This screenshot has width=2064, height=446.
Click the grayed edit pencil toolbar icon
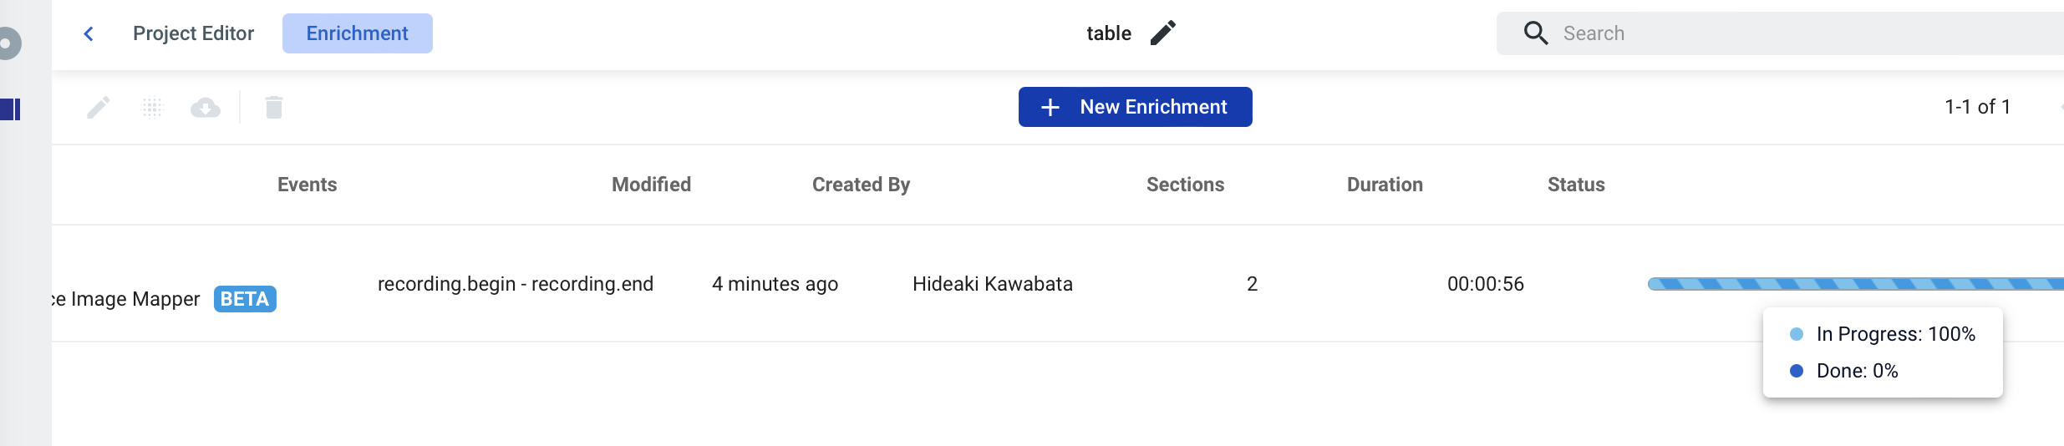pos(99,107)
